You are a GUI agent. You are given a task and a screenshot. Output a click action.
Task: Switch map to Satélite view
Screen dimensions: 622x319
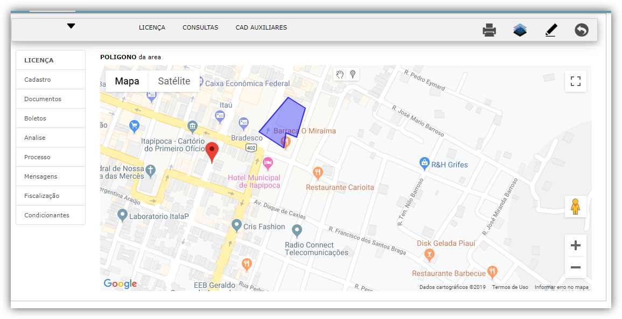point(174,81)
